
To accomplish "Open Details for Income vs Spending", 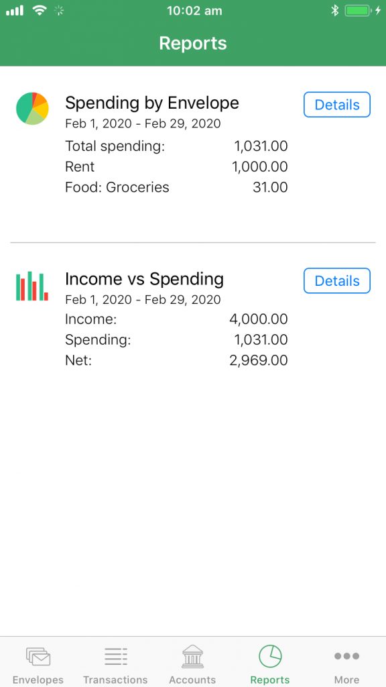I will pos(337,281).
